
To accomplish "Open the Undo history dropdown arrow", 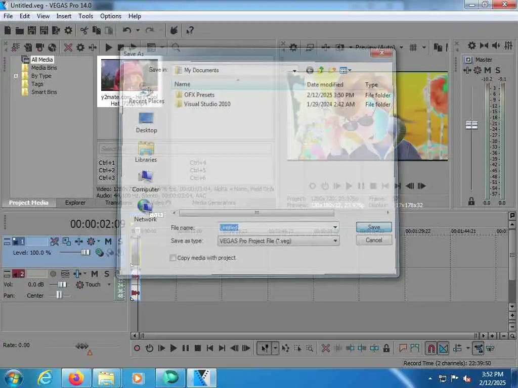I will coord(138,30).
